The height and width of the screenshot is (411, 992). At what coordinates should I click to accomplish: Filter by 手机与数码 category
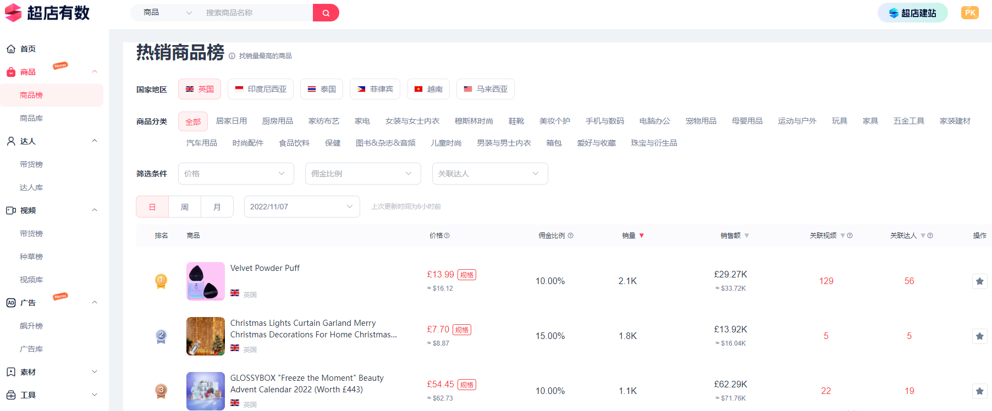[605, 121]
